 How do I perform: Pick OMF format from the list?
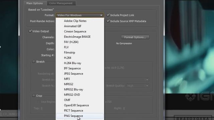coord(80,100)
